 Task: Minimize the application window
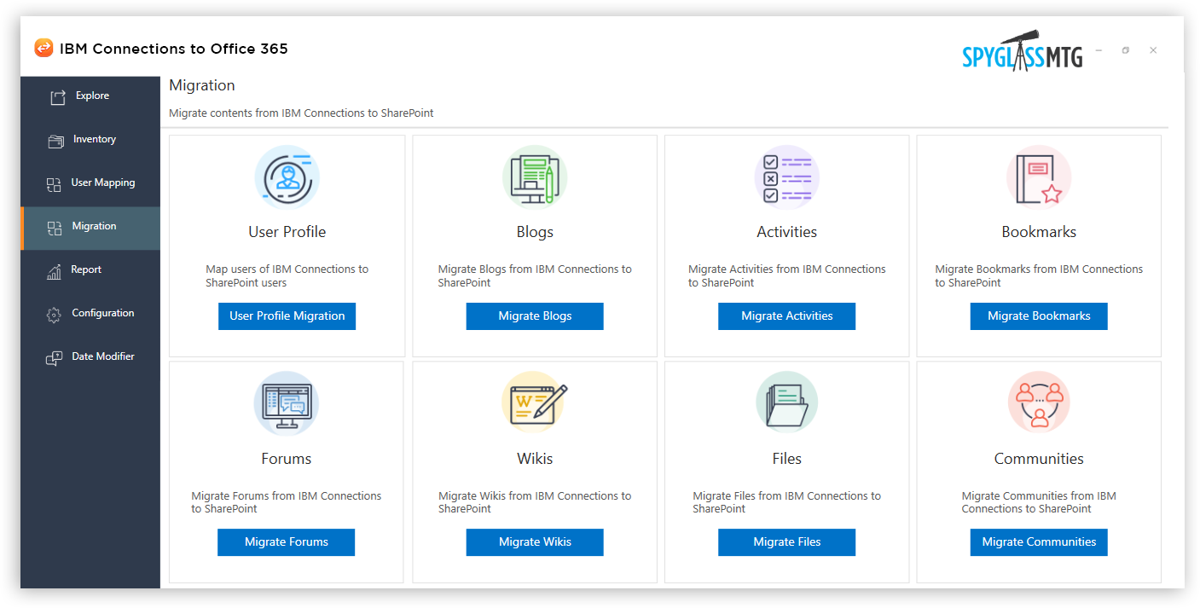1099,50
